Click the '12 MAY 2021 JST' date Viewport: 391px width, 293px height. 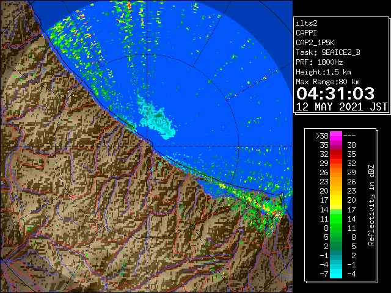coord(342,107)
